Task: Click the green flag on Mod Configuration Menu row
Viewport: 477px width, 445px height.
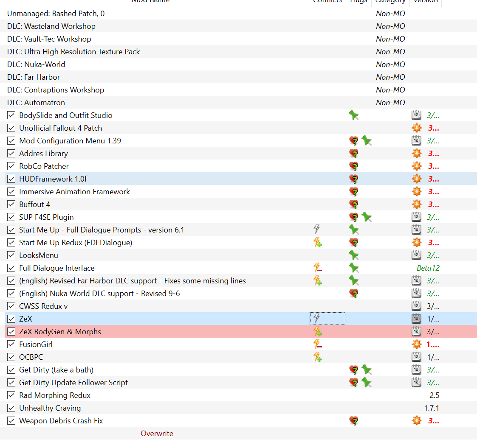Action: (x=366, y=141)
